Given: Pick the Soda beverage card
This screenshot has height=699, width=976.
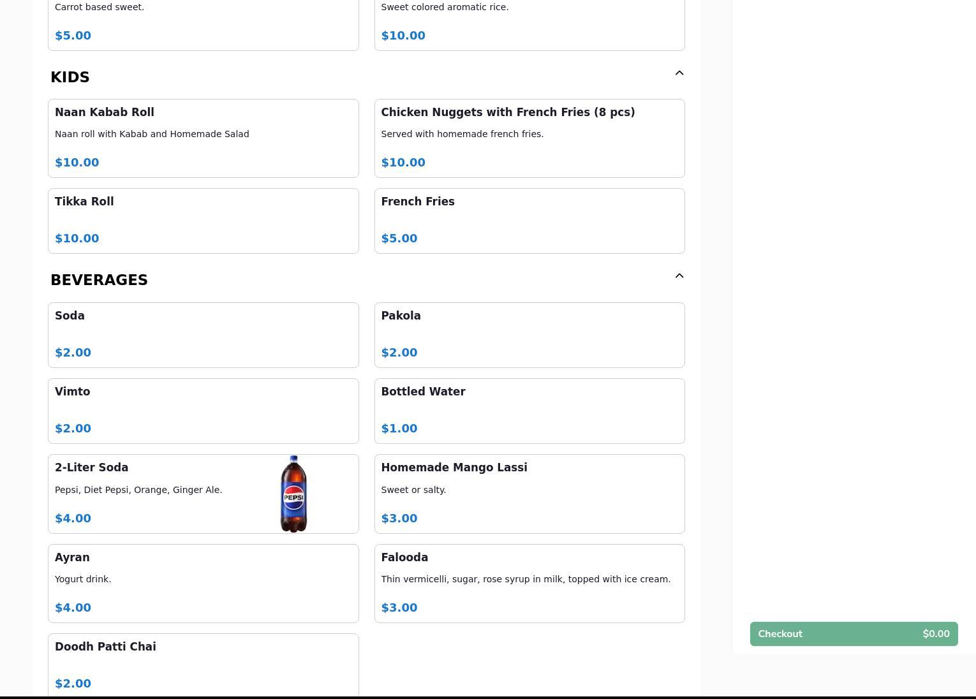Looking at the screenshot, I should pyautogui.click(x=203, y=335).
